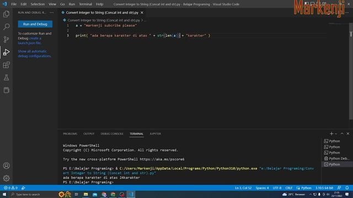Click the VS Code taskbar icon

[x=131, y=194]
